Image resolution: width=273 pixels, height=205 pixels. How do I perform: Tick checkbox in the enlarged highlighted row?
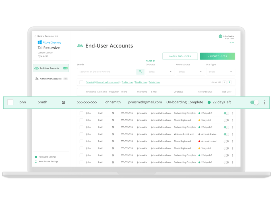(x=11, y=102)
